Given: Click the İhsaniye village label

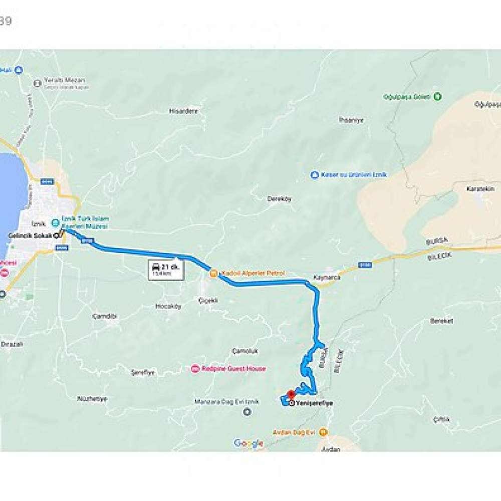Looking at the screenshot, I should 352,120.
